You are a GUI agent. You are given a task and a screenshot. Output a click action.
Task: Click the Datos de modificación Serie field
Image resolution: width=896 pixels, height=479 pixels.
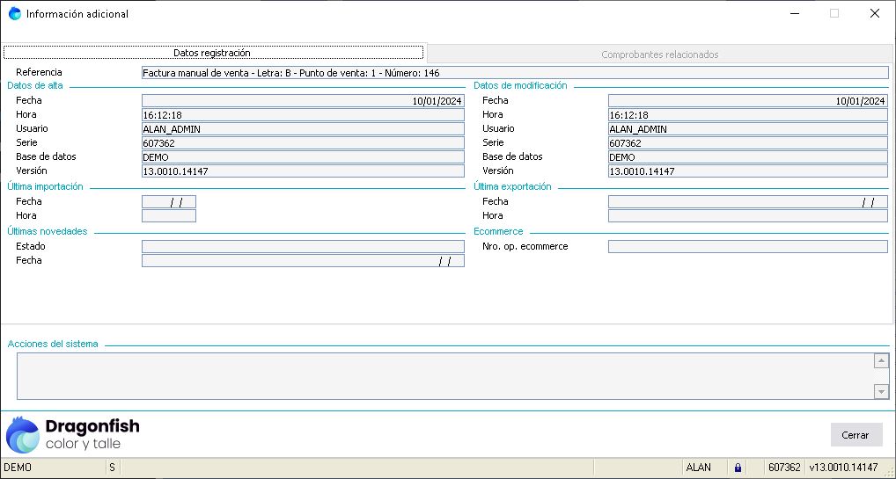click(x=748, y=142)
